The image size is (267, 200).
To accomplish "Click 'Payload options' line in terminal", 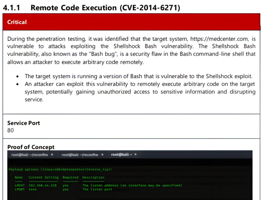I will [x=60, y=169].
